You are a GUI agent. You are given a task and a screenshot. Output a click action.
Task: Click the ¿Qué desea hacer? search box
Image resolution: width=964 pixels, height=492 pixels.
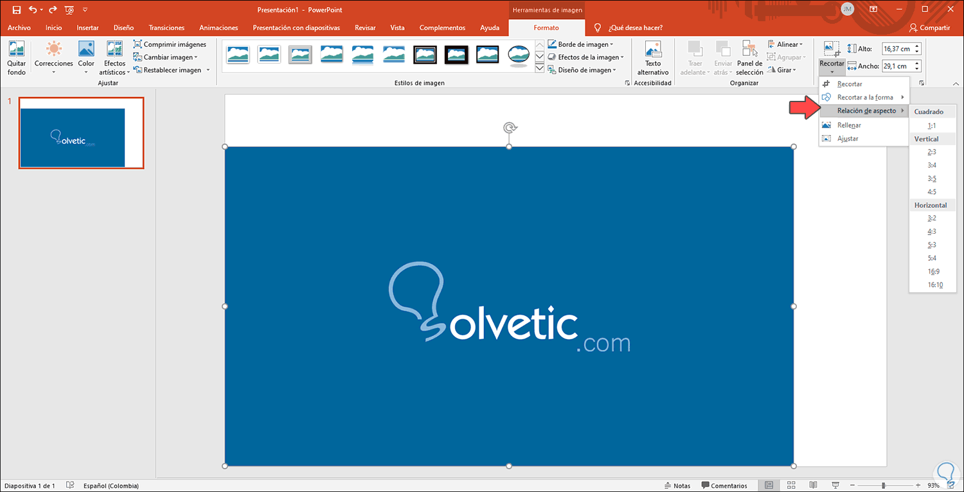coord(635,28)
